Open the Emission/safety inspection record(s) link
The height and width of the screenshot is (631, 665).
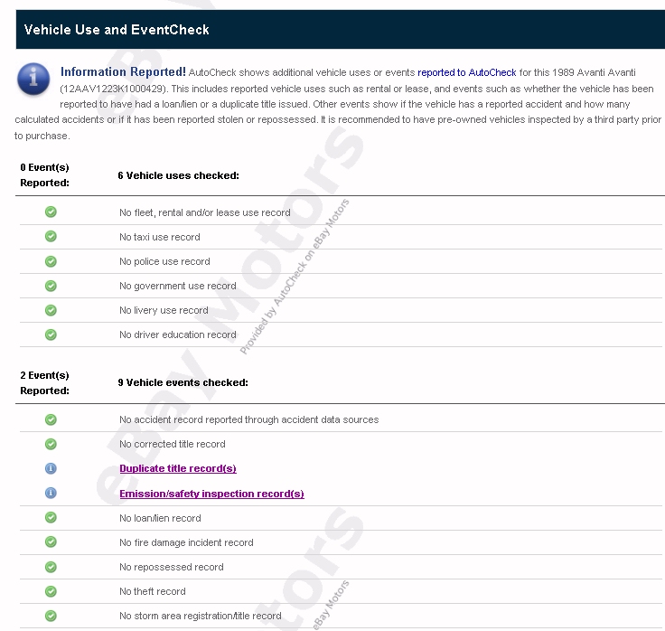click(x=211, y=494)
